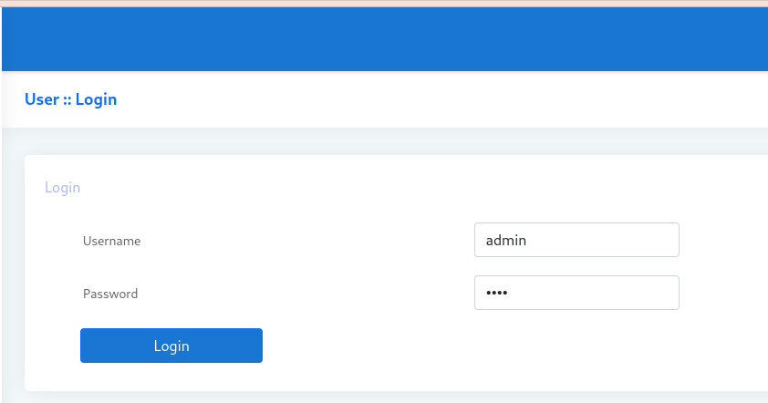This screenshot has width=768, height=403.
Task: Click gray background below the login card
Action: pyautogui.click(x=383, y=398)
